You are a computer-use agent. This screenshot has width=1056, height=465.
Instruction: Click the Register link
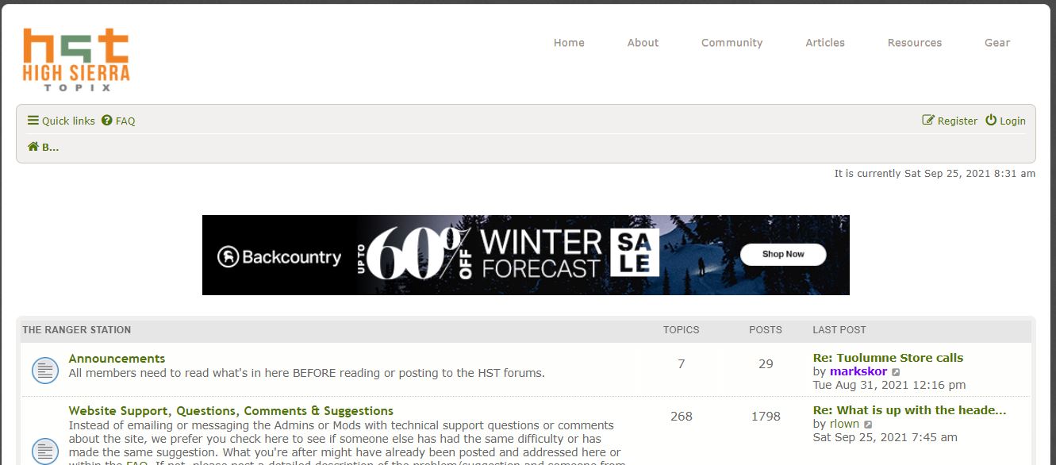[950, 121]
